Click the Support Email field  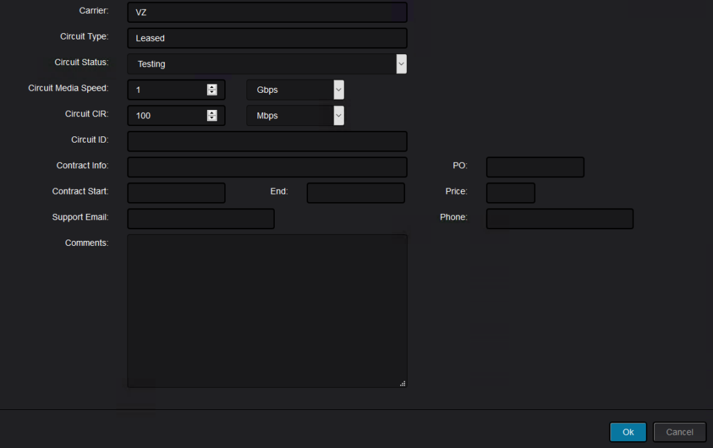pos(201,219)
